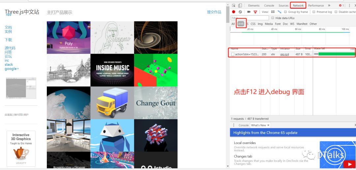The image size is (356, 170).
Task: Enable Group by frame checkbox
Action: click(x=285, y=12)
